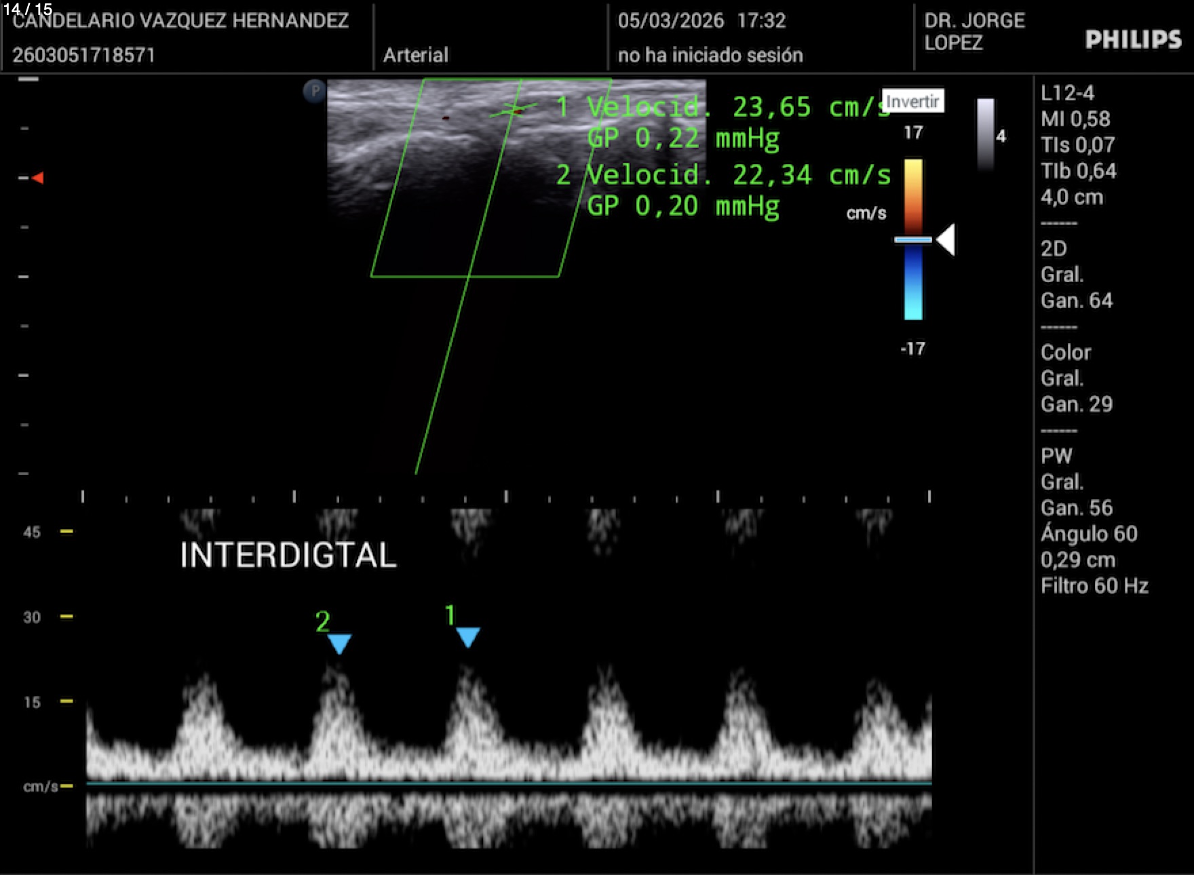The image size is (1194, 875).
Task: Select the red focal zone arrow marker
Action: click(x=38, y=178)
